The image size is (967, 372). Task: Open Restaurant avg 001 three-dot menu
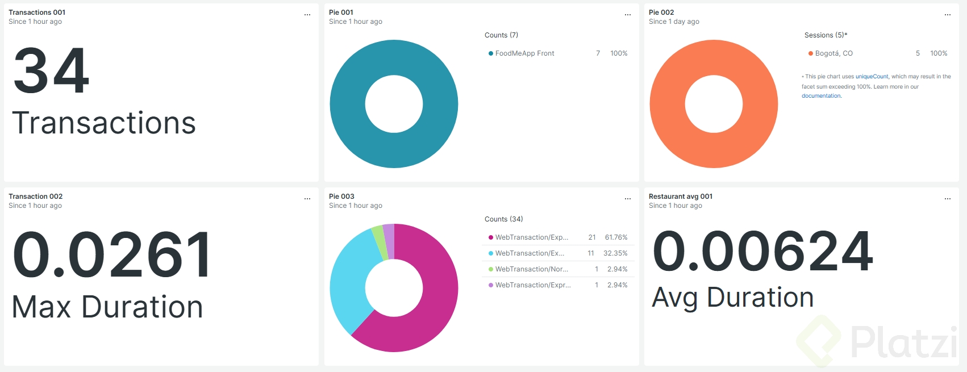click(x=948, y=199)
